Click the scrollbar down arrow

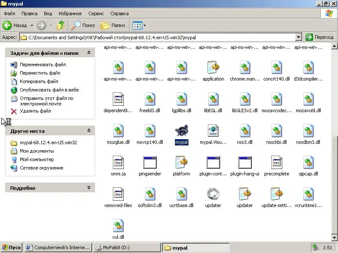point(334,237)
